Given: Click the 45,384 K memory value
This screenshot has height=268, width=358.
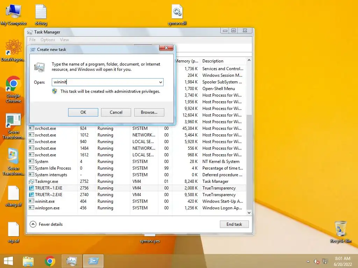Looking at the screenshot, I should point(190,128).
